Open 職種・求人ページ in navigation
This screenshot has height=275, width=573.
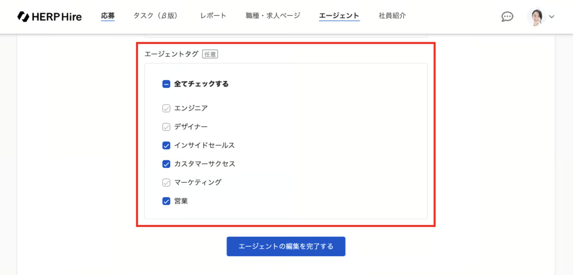coord(273,16)
